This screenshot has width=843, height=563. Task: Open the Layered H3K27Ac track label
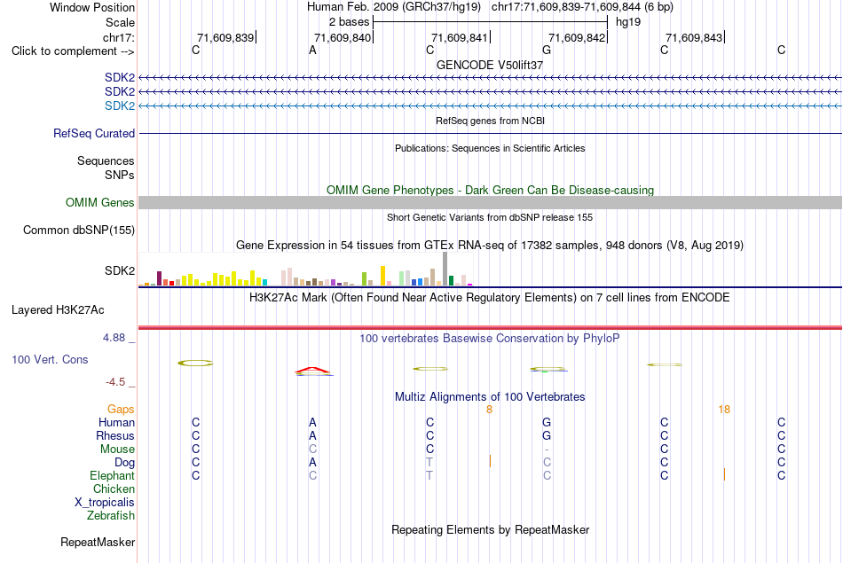point(58,310)
